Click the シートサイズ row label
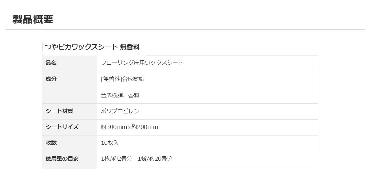369x187 pixels. (x=62, y=127)
